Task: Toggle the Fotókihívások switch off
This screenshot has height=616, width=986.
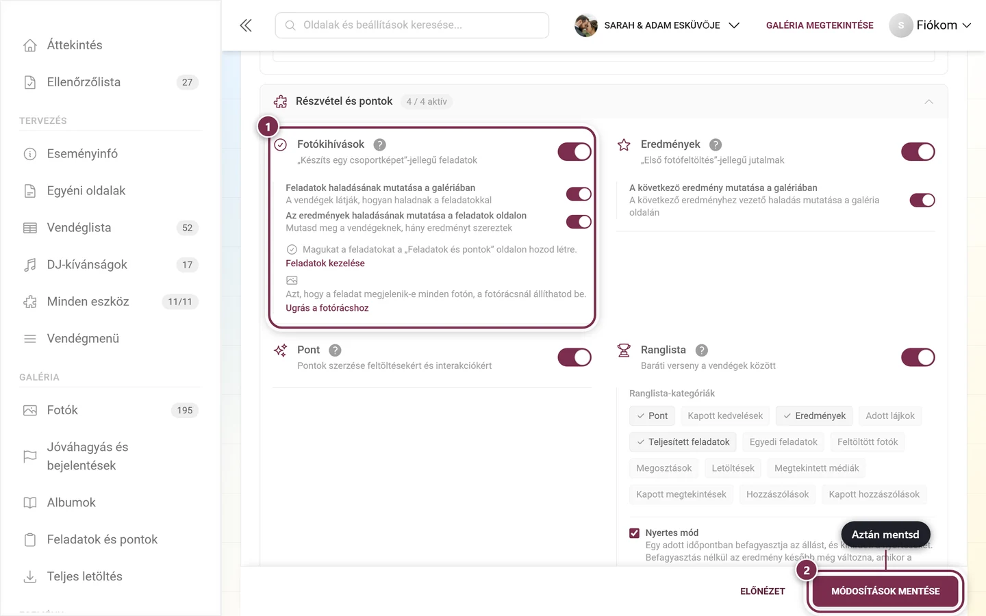Action: (x=574, y=152)
